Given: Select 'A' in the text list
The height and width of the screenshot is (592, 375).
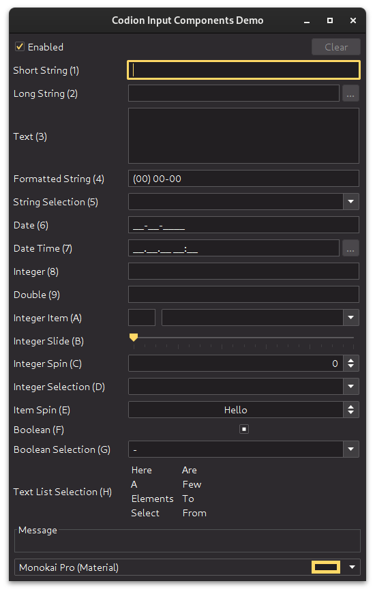Looking at the screenshot, I should coord(134,484).
